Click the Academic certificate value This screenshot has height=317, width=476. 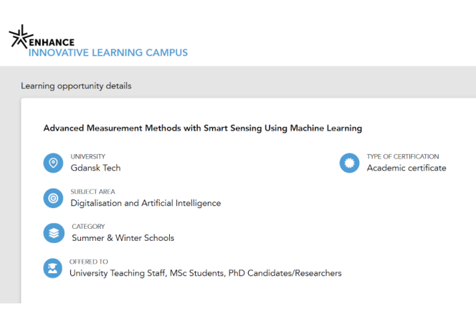tap(406, 168)
